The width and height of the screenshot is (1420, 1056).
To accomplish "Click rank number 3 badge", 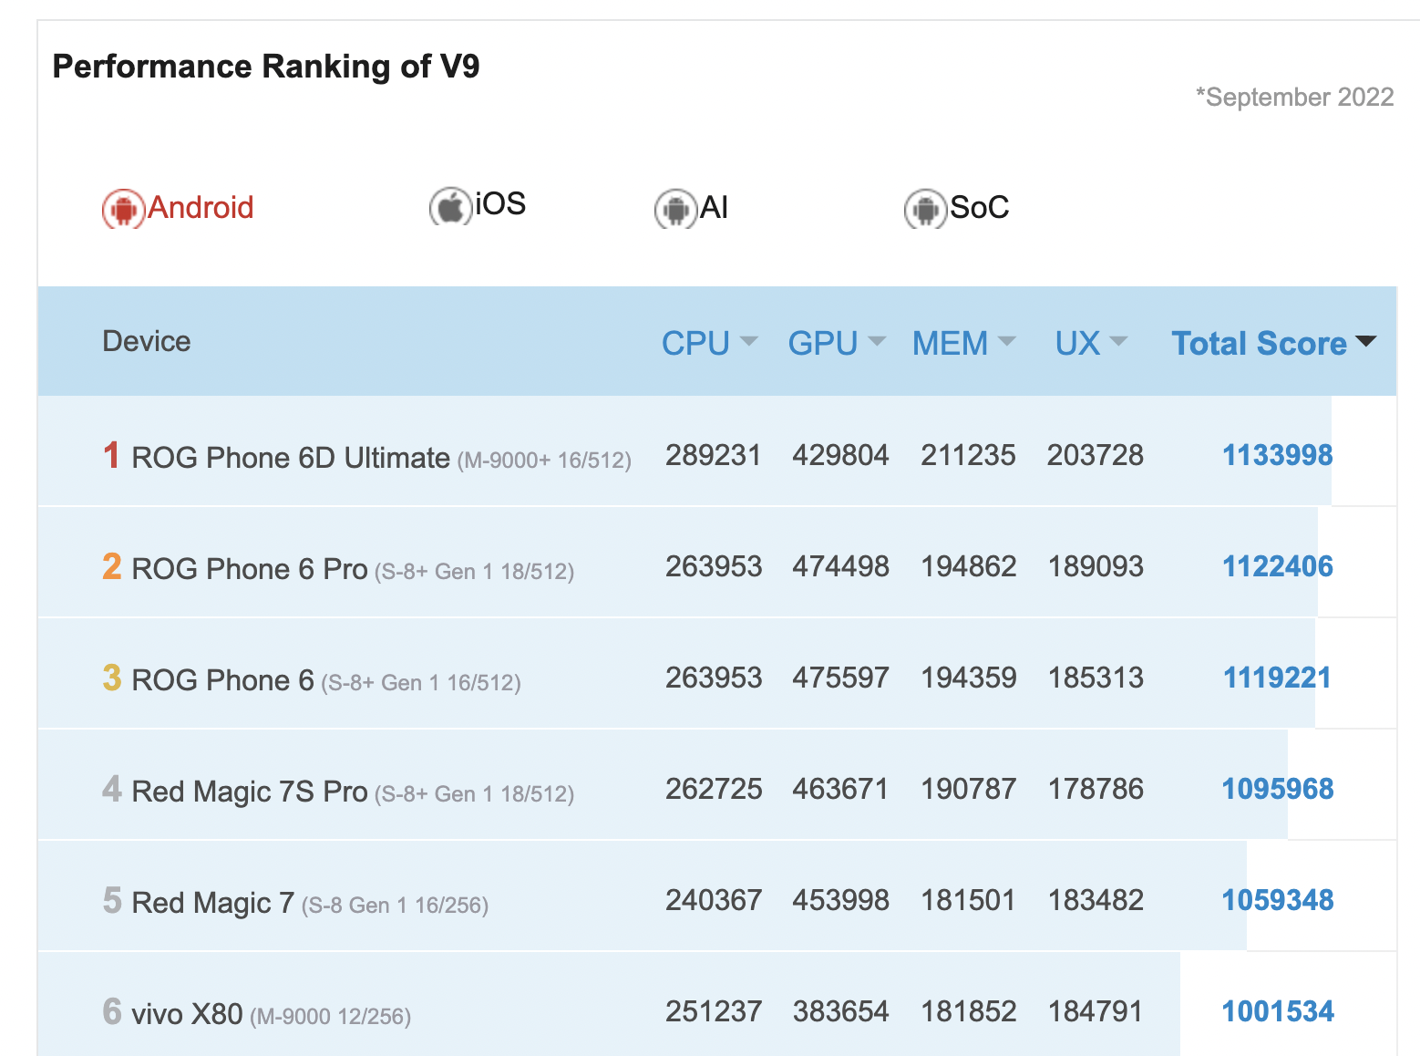I will coord(111,677).
